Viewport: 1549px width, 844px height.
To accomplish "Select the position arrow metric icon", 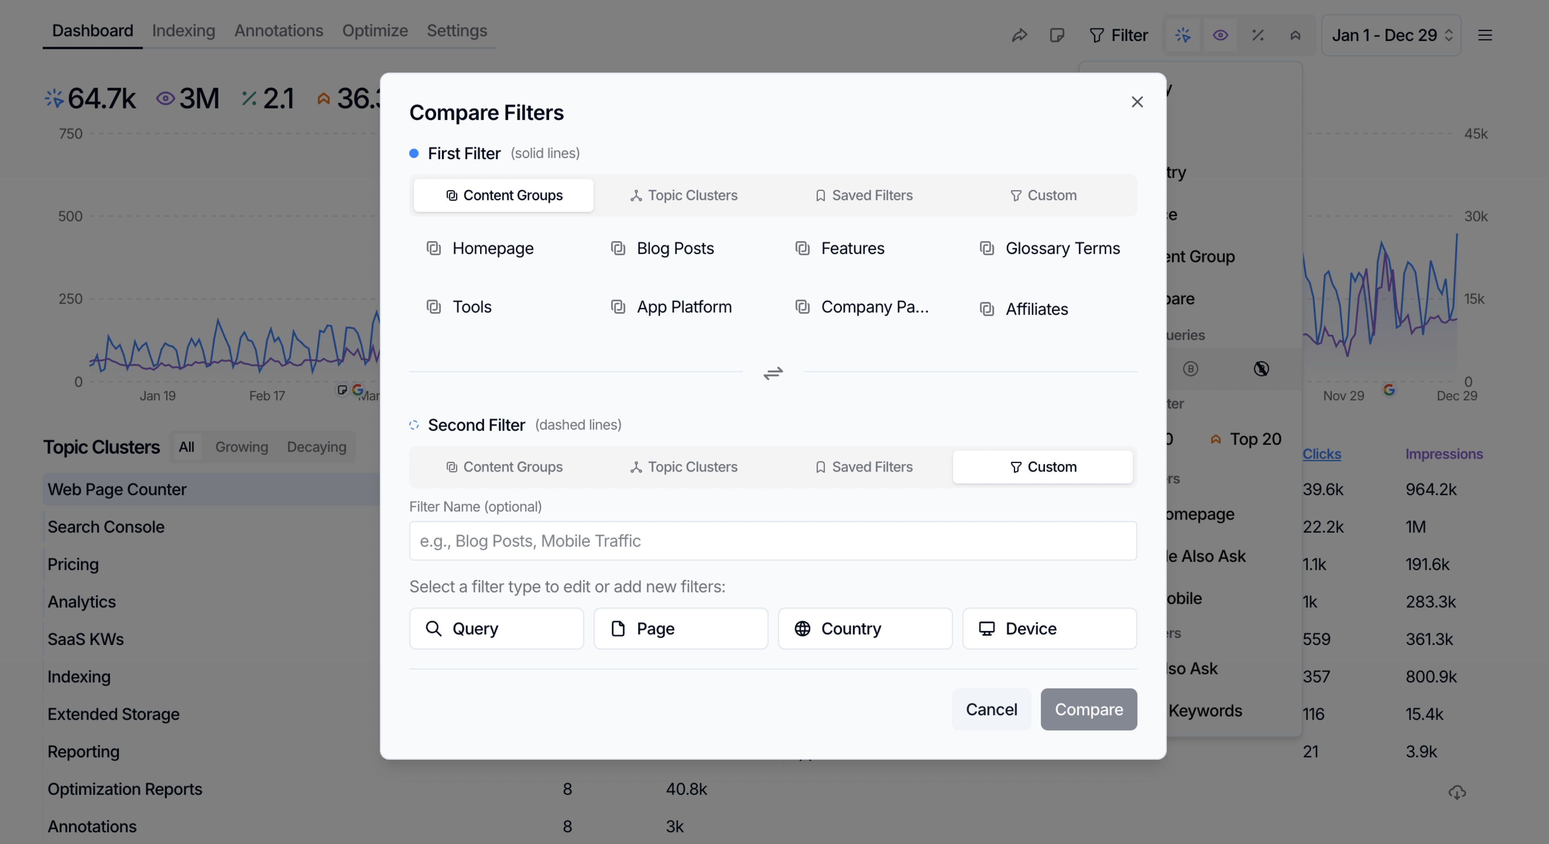I will click(x=1295, y=35).
